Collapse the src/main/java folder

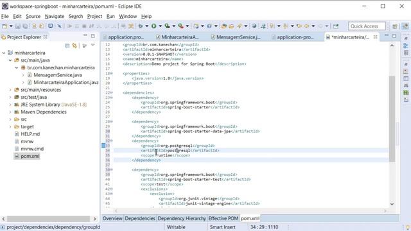(10, 60)
